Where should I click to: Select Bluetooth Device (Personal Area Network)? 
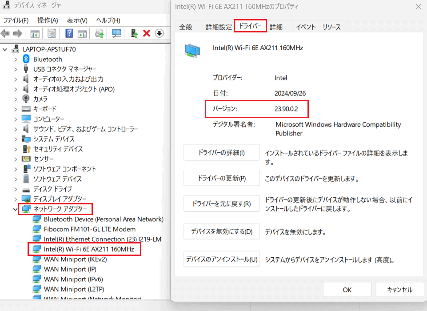point(104,219)
